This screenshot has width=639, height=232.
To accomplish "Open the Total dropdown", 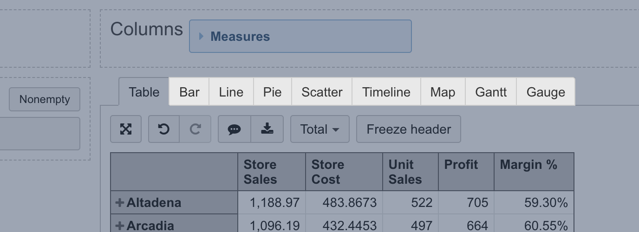I will (319, 129).
